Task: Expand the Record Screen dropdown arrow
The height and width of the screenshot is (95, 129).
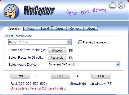Action: [x=69, y=42]
